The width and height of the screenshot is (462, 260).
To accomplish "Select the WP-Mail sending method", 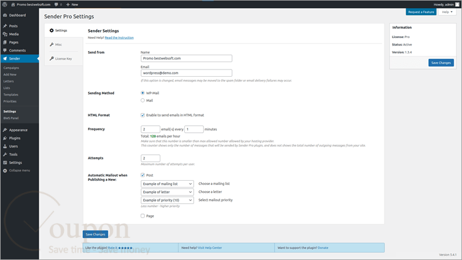I will tap(143, 93).
